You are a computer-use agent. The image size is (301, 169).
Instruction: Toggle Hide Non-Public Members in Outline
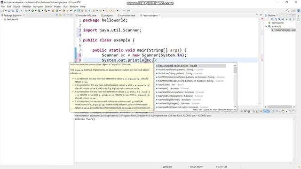[286, 19]
